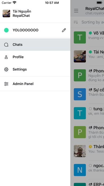This screenshot has width=104, height=186.
Task: Click the Wi-Fi icon in status bar
Action: pyautogui.click(x=15, y=3)
